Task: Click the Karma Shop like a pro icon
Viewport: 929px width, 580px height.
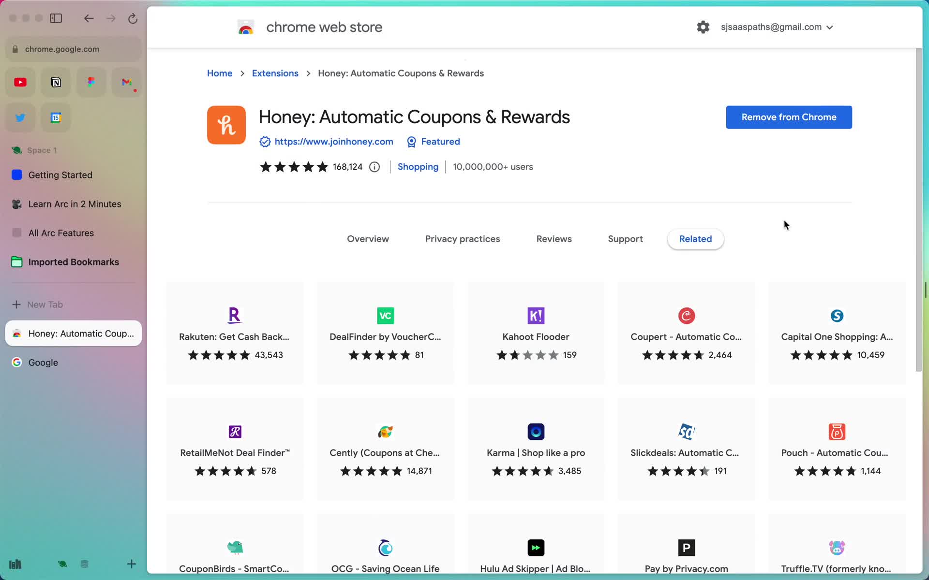Action: (536, 431)
